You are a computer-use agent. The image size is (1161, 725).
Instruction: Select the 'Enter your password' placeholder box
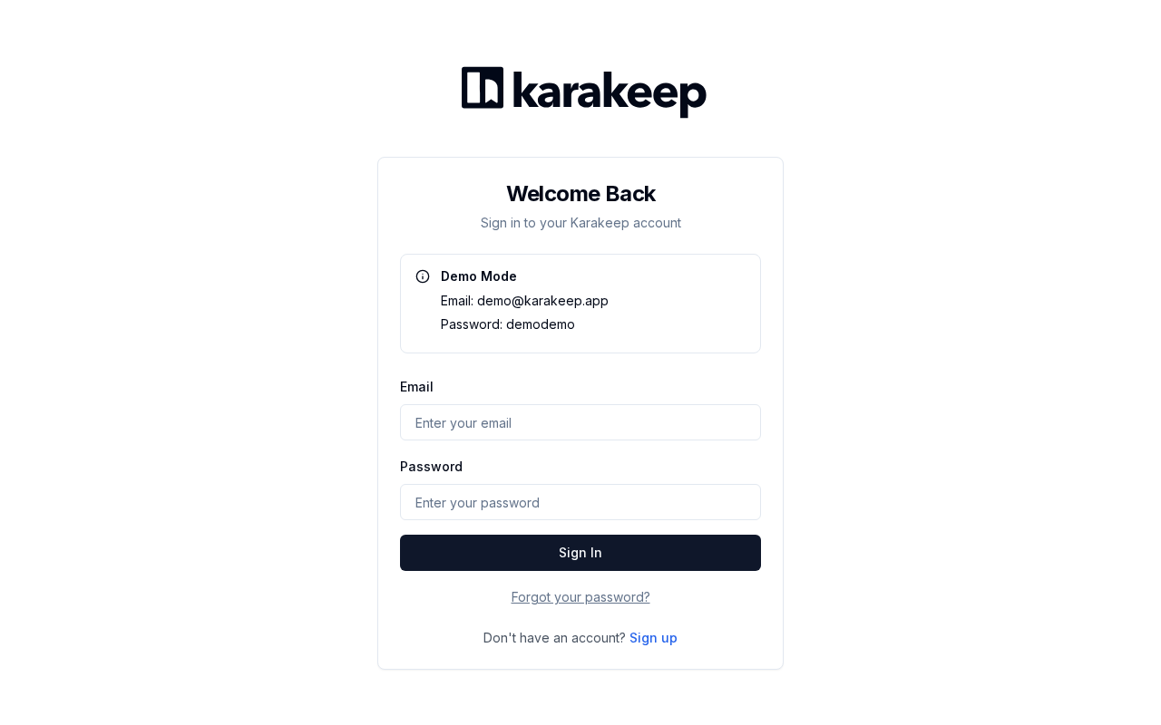[x=580, y=502]
